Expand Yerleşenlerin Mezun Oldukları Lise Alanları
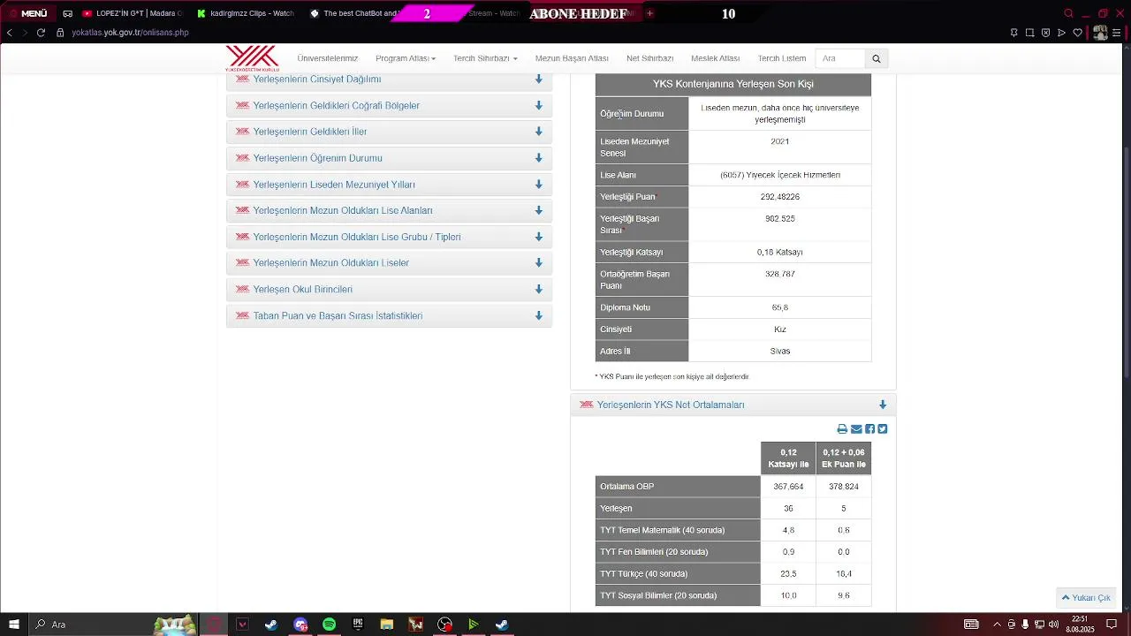1131x636 pixels. (390, 210)
